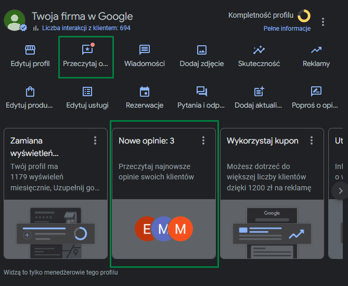Open the three-dot menu beside Kompletność profilu
The width and height of the screenshot is (348, 286).
click(323, 22)
